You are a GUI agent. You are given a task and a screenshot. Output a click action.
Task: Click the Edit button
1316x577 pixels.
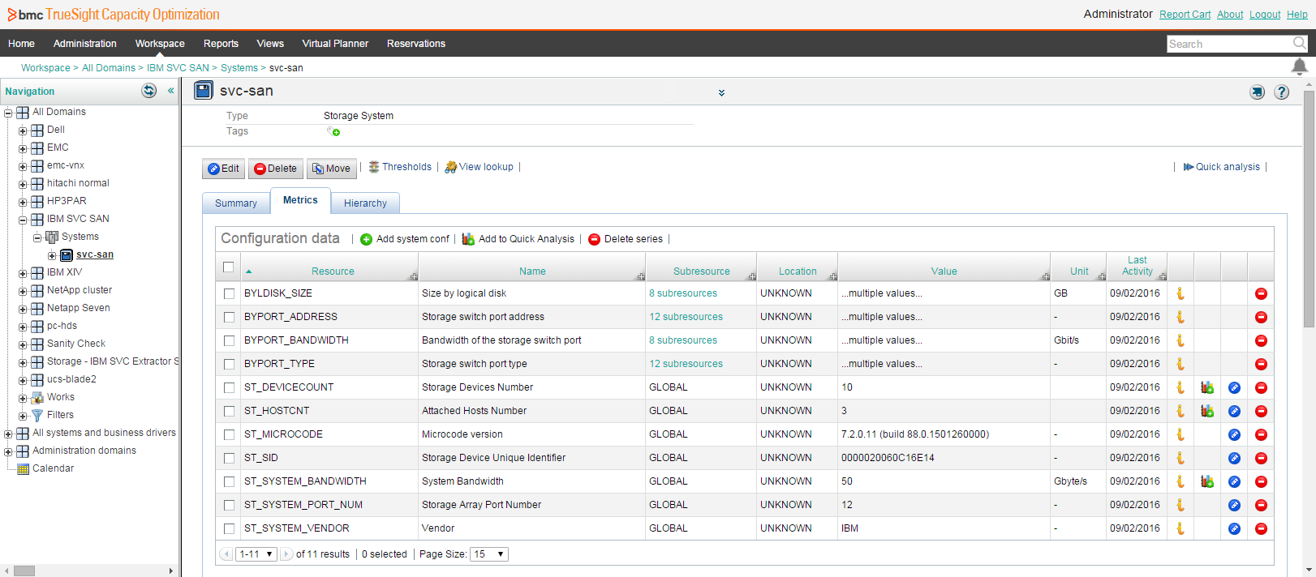[224, 169]
